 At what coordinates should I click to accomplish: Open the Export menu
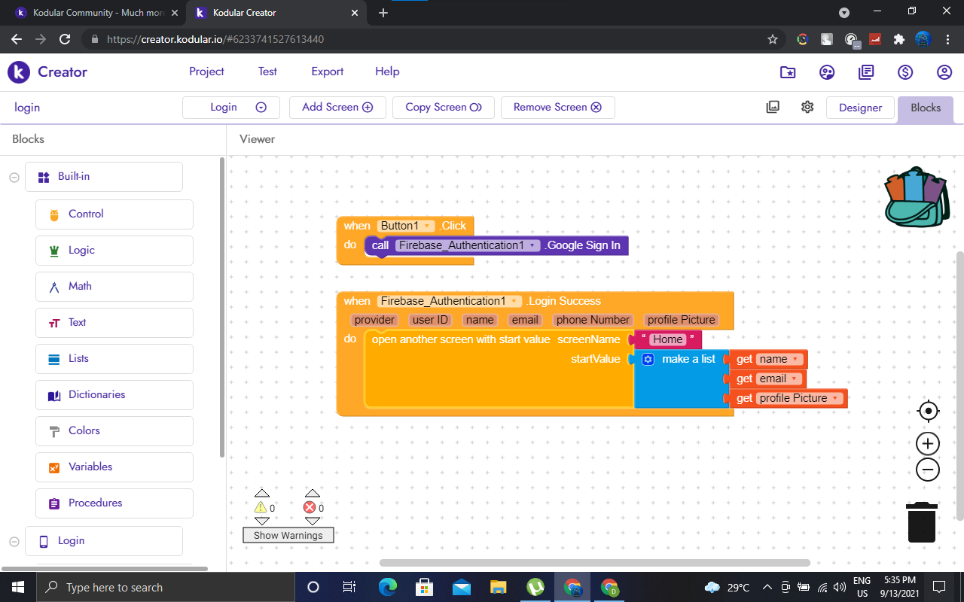coord(327,71)
